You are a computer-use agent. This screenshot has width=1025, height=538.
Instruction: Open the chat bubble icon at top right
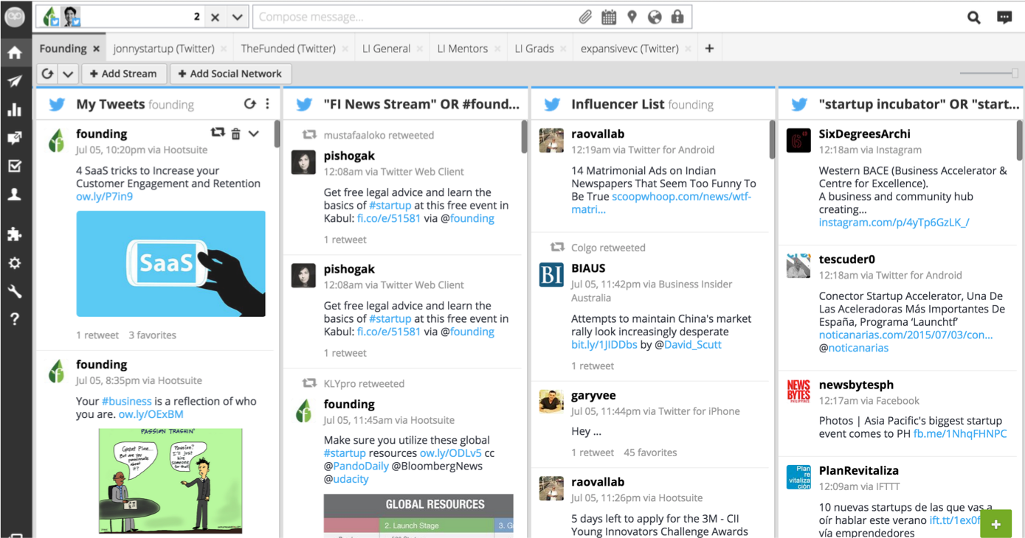(1004, 18)
